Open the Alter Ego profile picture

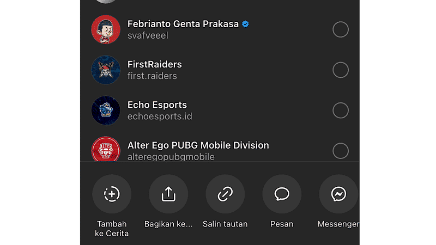(106, 149)
